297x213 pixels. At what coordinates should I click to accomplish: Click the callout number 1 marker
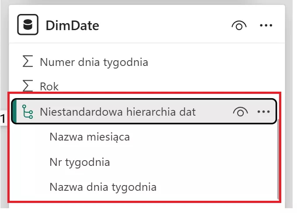tap(3, 118)
